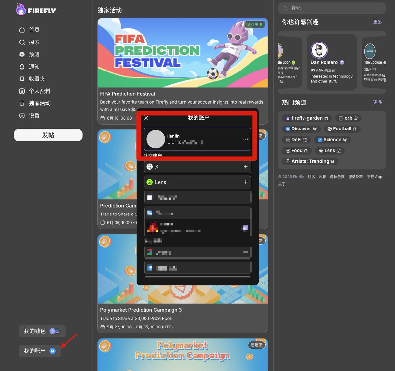
Task: Add Lens social account with plus
Action: point(246,182)
